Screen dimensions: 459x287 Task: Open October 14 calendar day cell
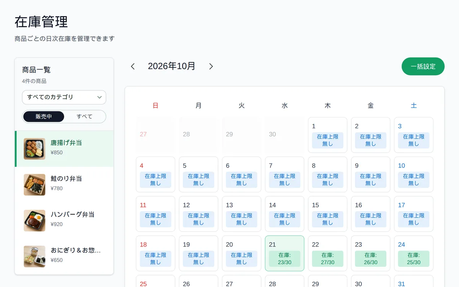click(x=285, y=214)
